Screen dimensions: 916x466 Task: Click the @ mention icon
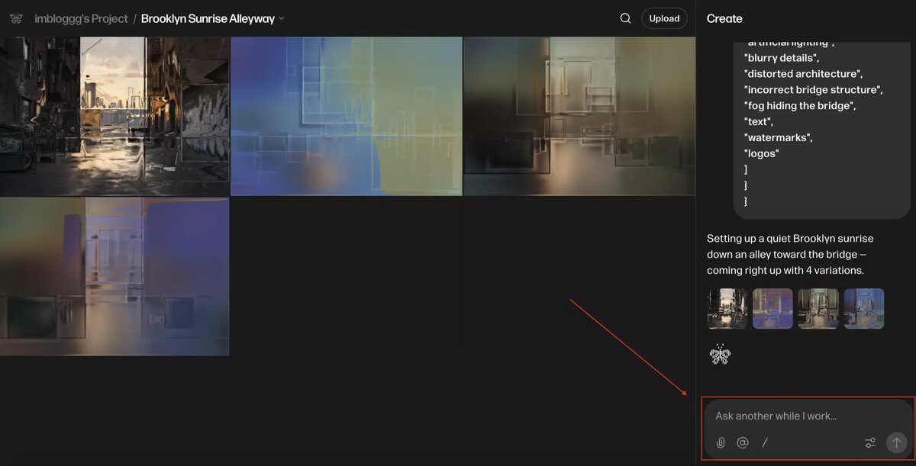(x=742, y=442)
